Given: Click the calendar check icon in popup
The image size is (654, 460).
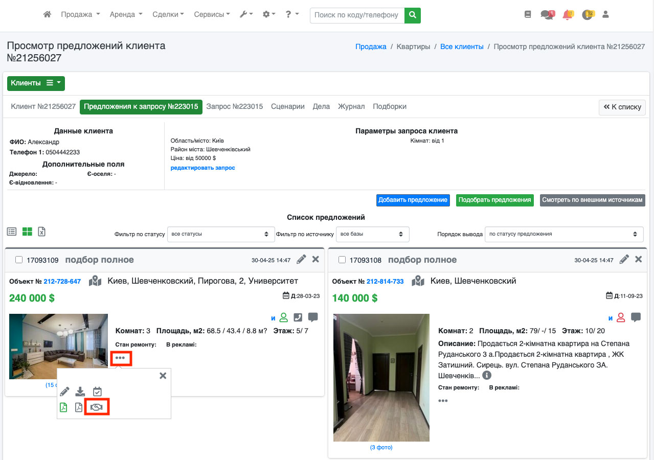Looking at the screenshot, I should tap(97, 392).
